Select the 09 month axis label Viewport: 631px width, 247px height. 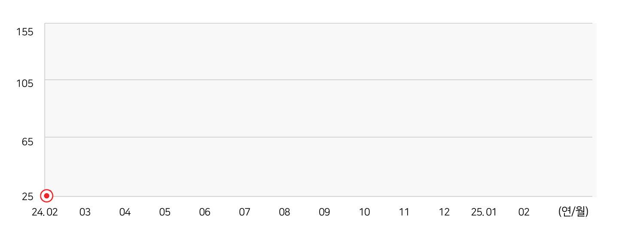coord(324,212)
